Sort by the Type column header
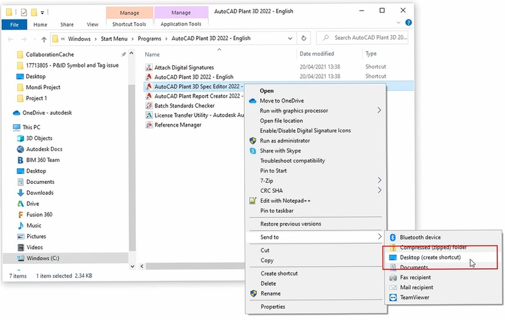Screen dimensions: 505x320 coord(371,54)
